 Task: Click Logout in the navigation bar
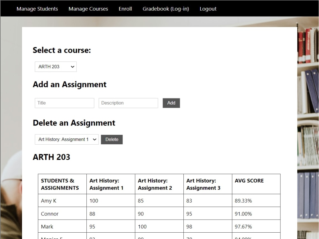pyautogui.click(x=208, y=9)
